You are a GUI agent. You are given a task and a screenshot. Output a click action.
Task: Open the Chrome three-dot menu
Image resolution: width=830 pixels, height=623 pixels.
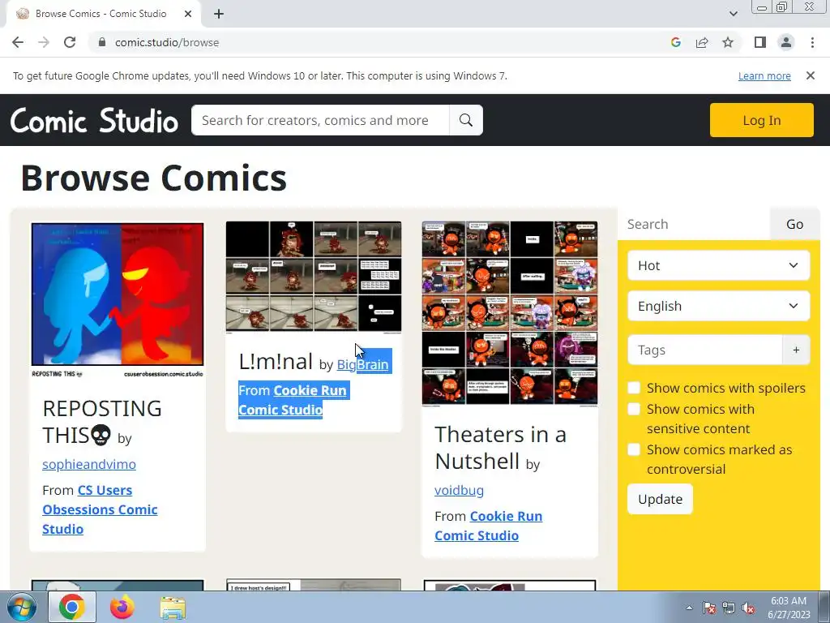coord(812,42)
